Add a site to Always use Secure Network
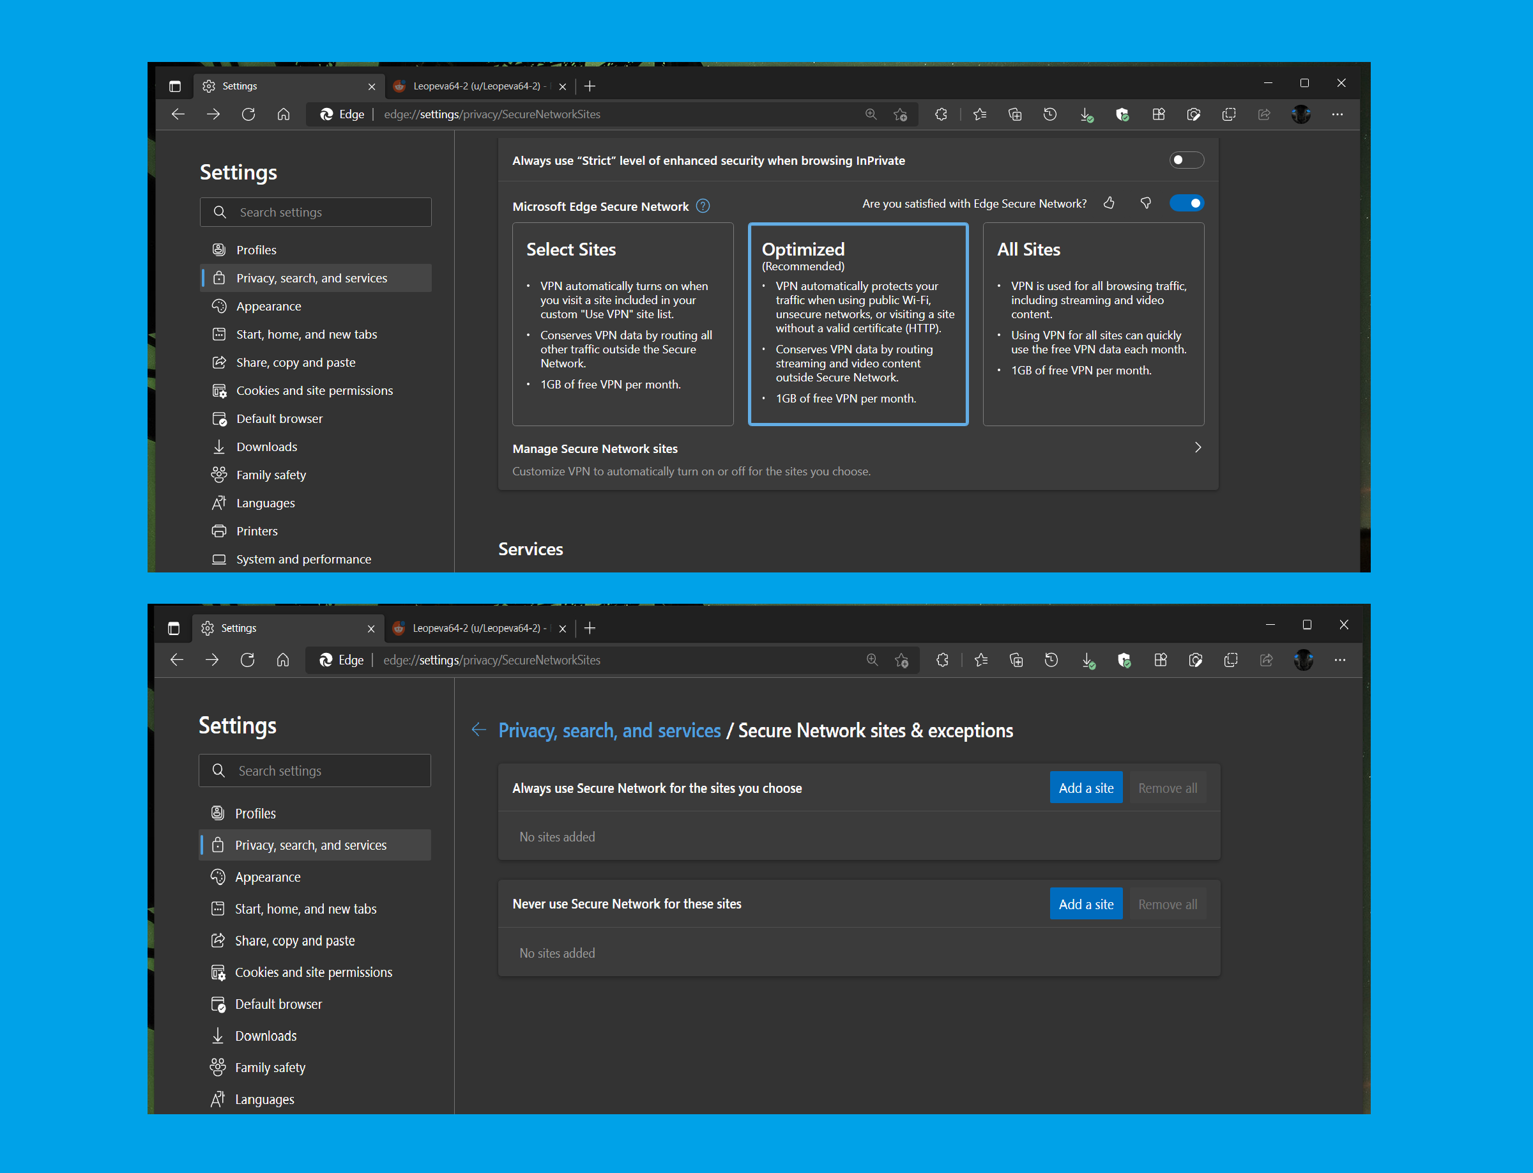 [x=1085, y=788]
